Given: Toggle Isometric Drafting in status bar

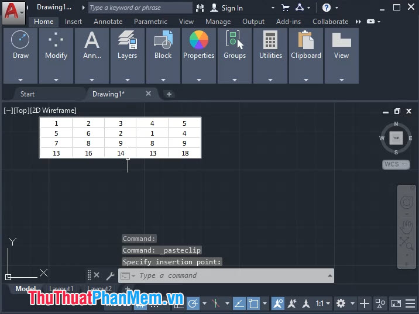Looking at the screenshot, I should [x=216, y=303].
